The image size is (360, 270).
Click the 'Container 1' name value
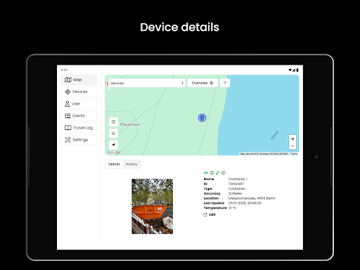pyautogui.click(x=238, y=179)
